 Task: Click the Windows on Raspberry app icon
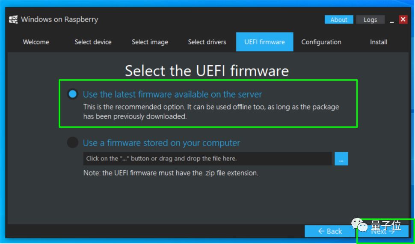click(13, 20)
